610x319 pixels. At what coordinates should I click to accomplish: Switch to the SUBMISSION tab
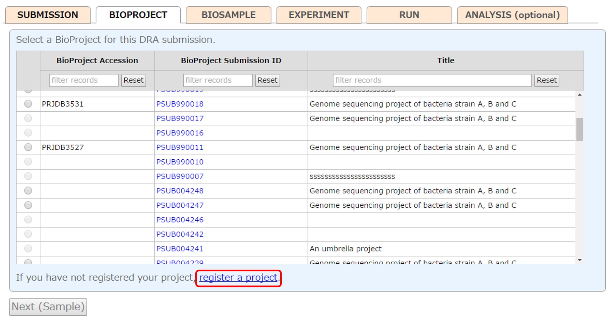[x=48, y=15]
